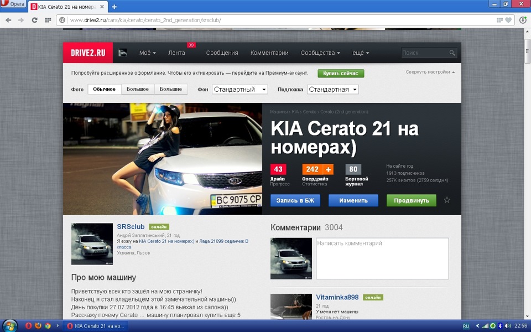Click the Bluetooth icon in the system tray

pyautogui.click(x=500, y=326)
